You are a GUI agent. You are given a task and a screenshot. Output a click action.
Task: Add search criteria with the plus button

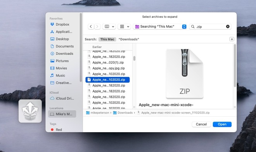232,39
